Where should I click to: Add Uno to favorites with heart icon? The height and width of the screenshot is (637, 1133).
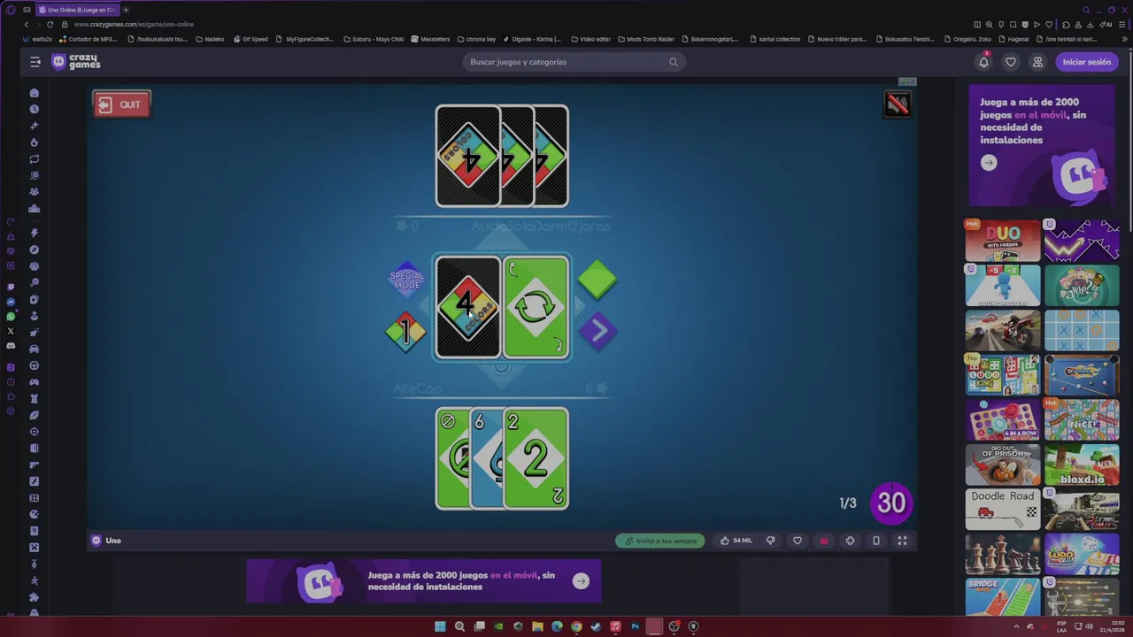click(797, 541)
